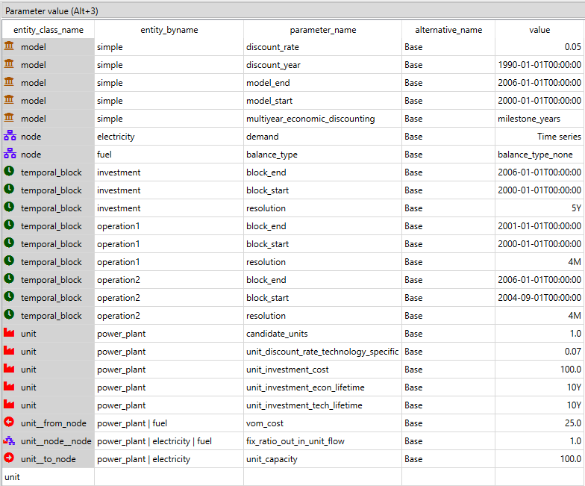Select the 100.0 unit_investment_cost value
Screen dimensions: 585x486
pyautogui.click(x=539, y=370)
